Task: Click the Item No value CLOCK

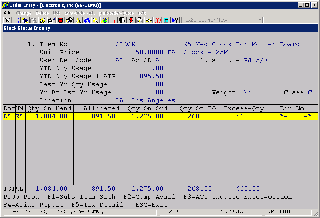Action: tap(125, 44)
